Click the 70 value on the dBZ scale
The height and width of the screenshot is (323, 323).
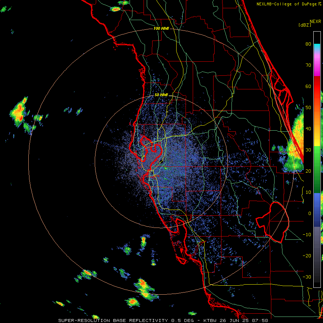click(308, 65)
